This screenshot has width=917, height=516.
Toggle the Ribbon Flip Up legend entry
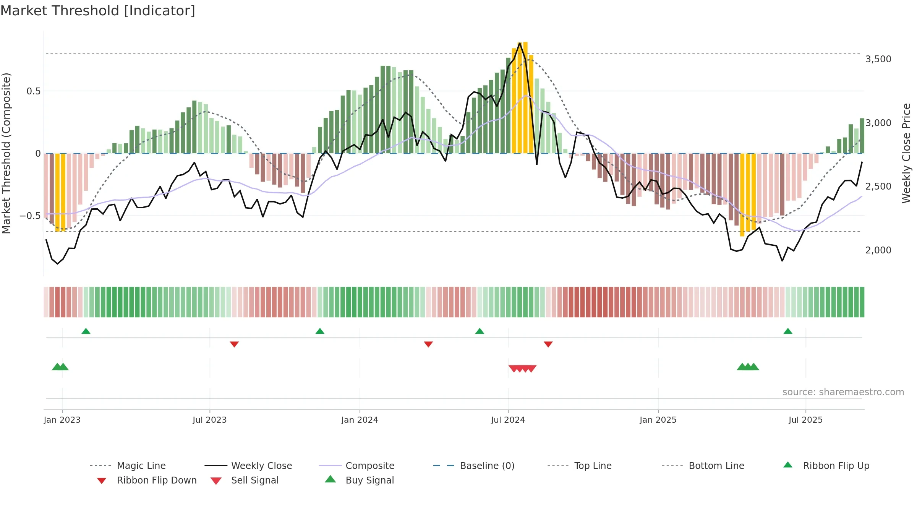pos(826,466)
